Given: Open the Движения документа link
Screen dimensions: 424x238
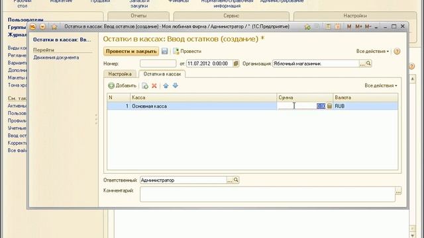Looking at the screenshot, I should 56,58.
